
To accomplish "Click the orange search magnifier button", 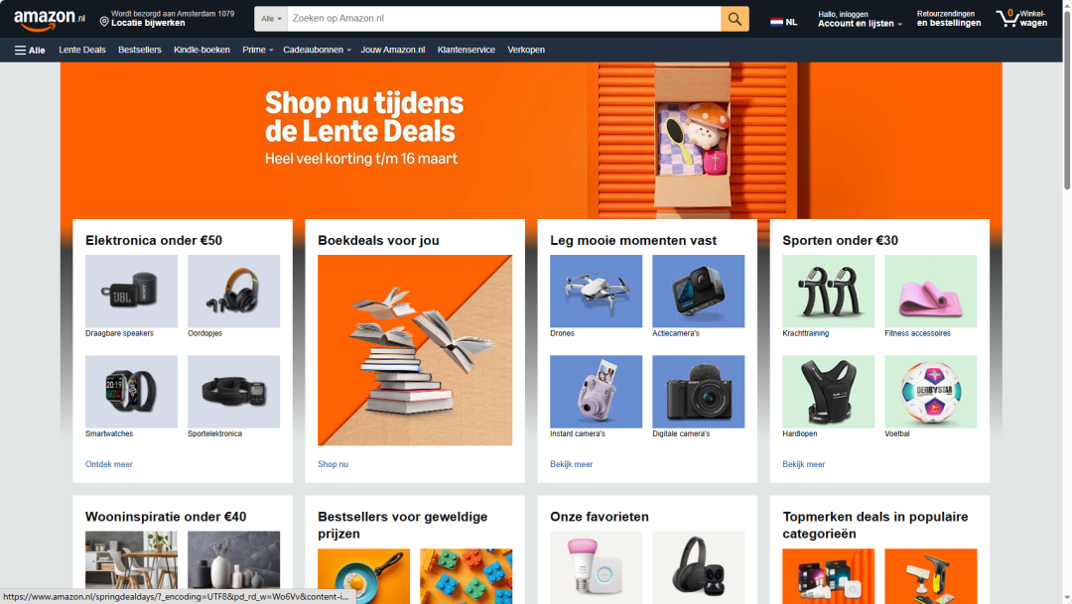I will pyautogui.click(x=735, y=19).
